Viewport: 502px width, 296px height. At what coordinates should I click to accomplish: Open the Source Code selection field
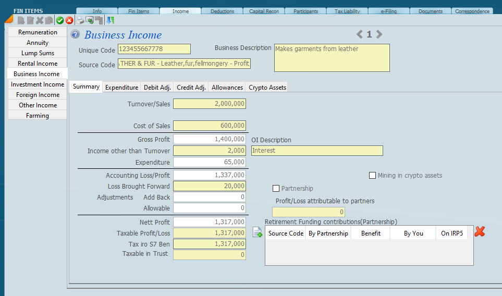pos(184,64)
